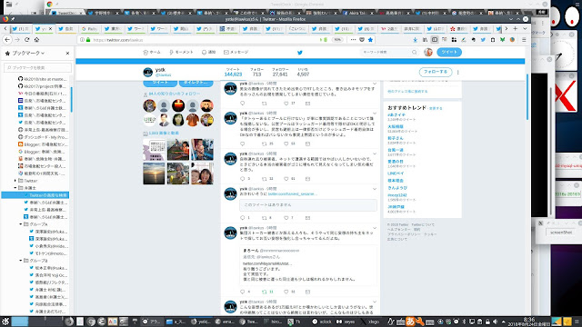Open the Firefox downloads arrow icon
This screenshot has width=582, height=327.
(415, 40)
